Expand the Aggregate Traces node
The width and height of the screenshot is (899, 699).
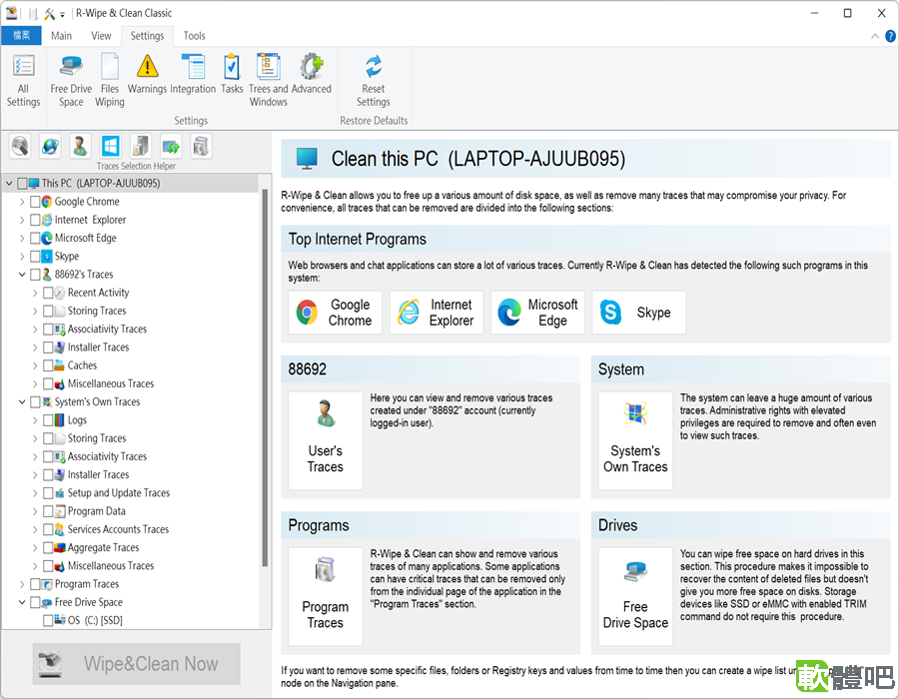(35, 548)
